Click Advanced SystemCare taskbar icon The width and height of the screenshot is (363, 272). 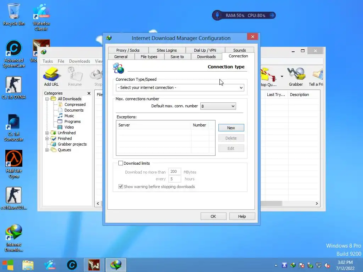[72, 265]
